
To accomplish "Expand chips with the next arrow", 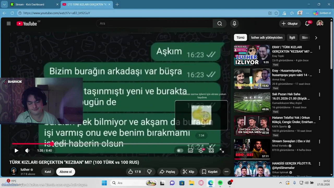I will pyautogui.click(x=316, y=38).
